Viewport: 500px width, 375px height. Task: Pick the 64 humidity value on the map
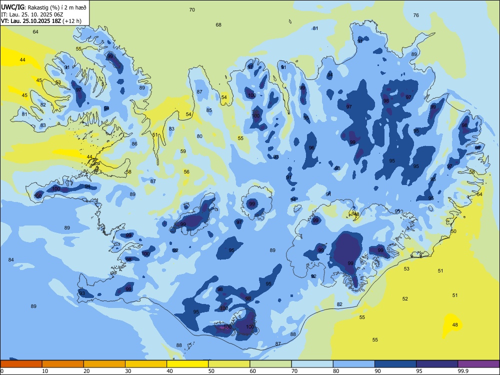tap(35, 32)
